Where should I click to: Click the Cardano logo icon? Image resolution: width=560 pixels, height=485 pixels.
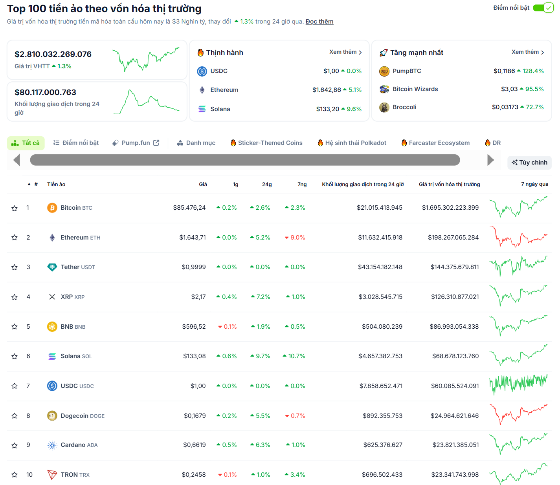52,445
